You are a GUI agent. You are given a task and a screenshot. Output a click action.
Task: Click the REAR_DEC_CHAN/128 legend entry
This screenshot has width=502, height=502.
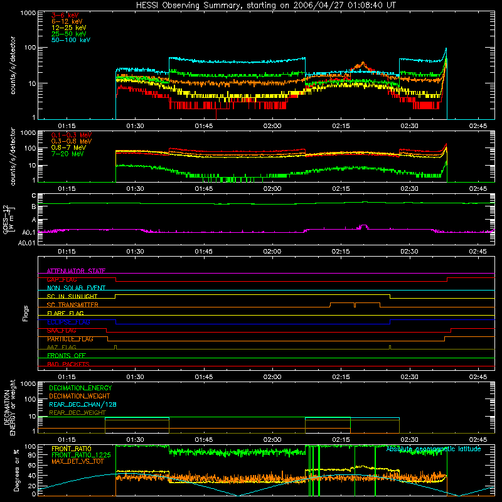click(x=83, y=404)
